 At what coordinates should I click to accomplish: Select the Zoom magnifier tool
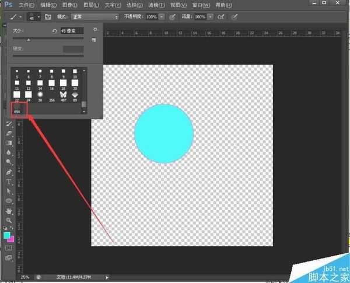pyautogui.click(x=9, y=220)
